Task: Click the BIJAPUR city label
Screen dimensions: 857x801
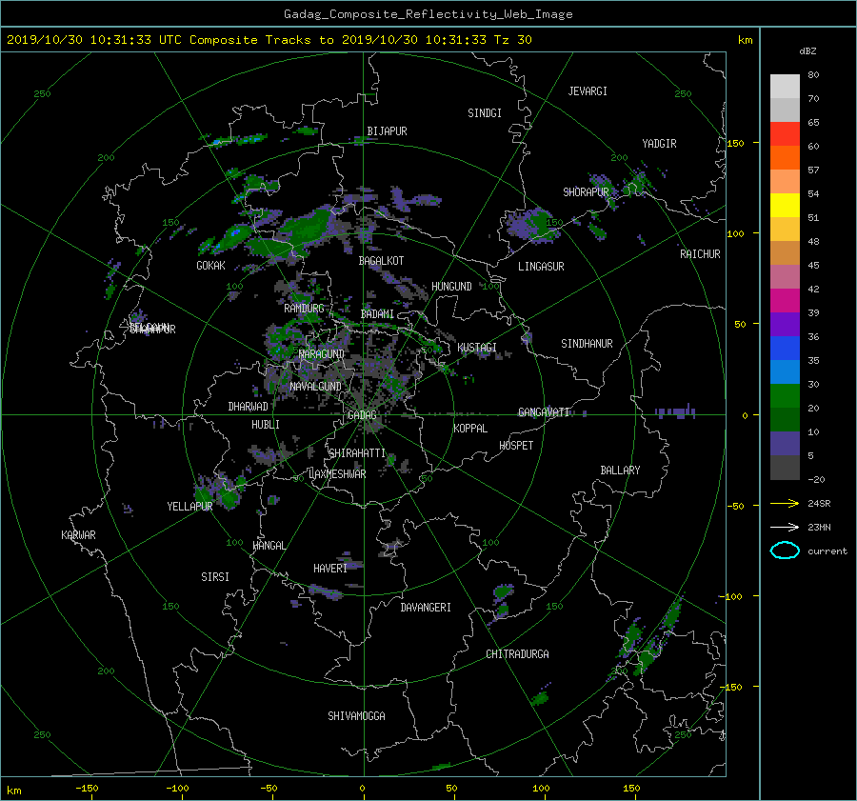Action: point(387,131)
